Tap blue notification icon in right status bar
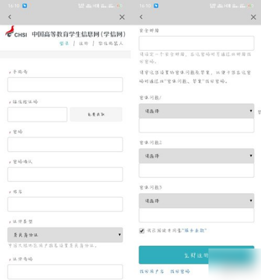Screen dimensions: 261x280 point(156,6)
